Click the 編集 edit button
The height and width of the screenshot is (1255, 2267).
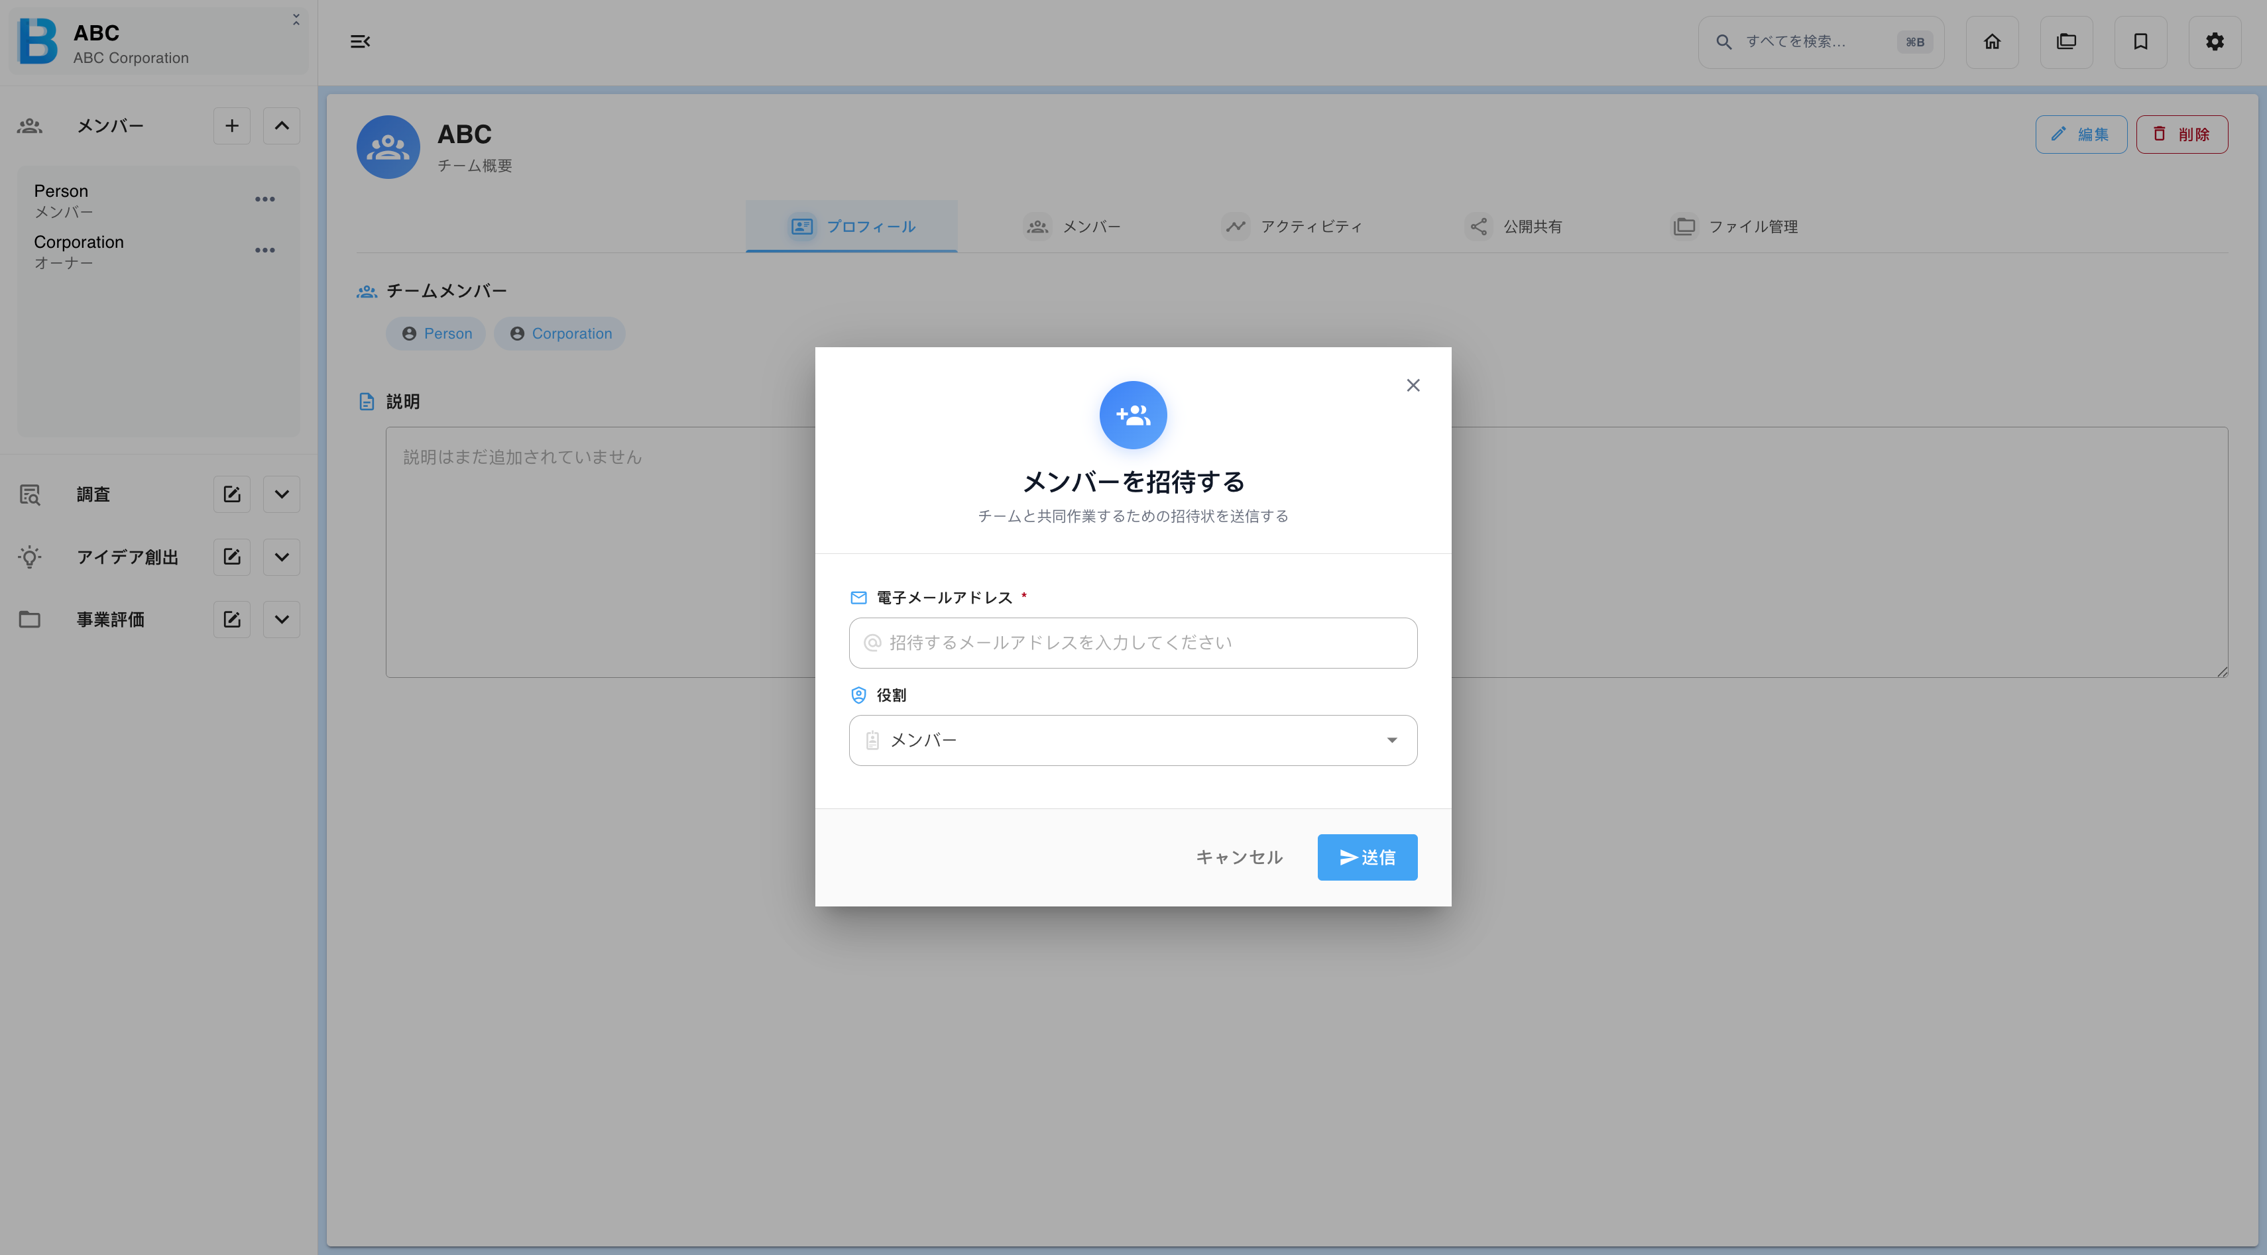(2081, 135)
